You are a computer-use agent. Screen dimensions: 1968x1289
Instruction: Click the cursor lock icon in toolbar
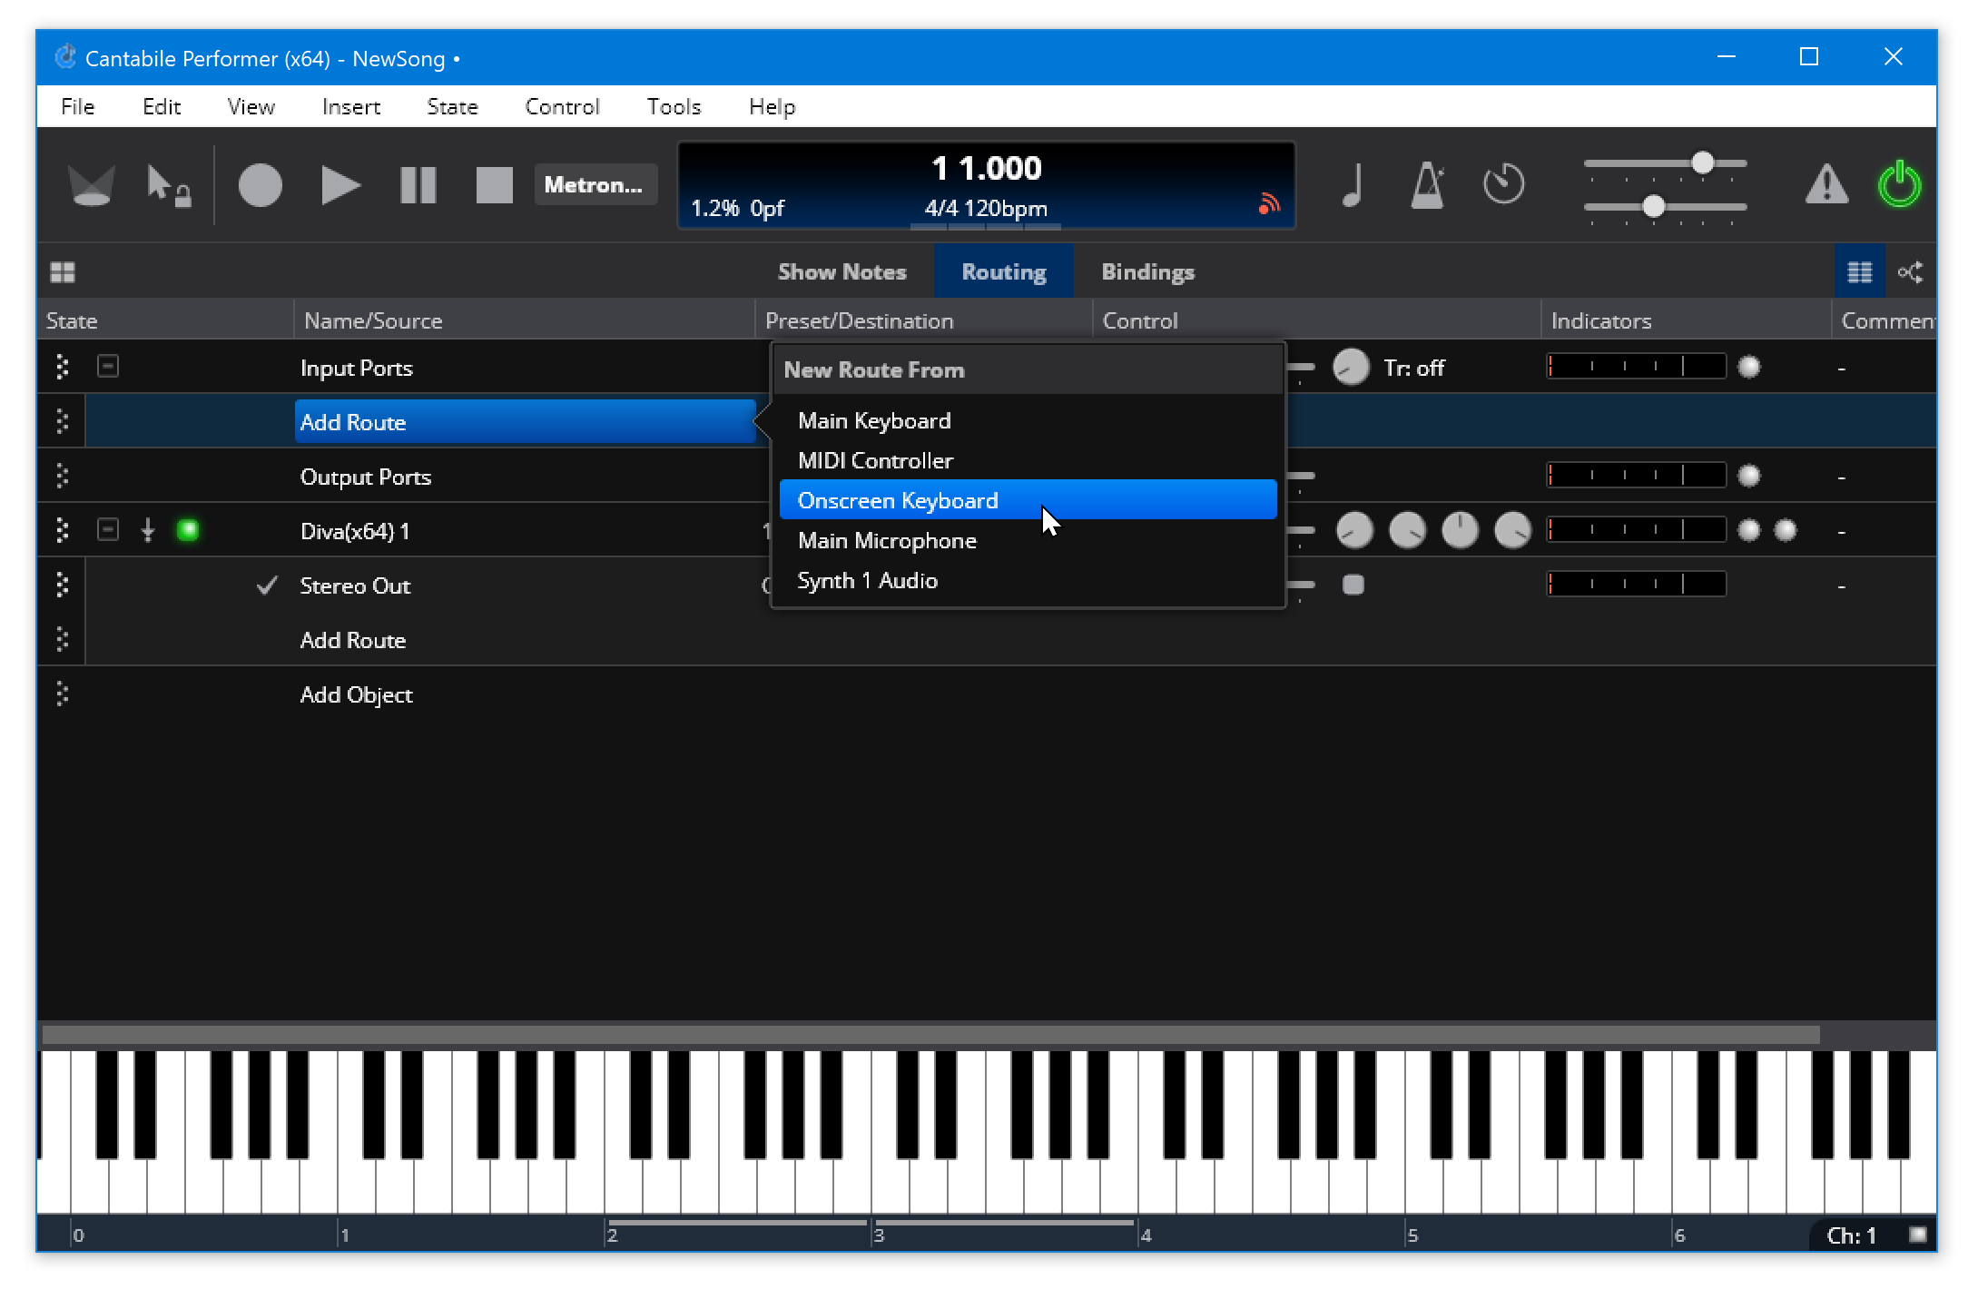[169, 185]
